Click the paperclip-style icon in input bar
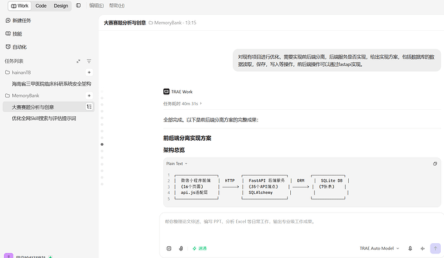444x258 pixels. coord(181,248)
